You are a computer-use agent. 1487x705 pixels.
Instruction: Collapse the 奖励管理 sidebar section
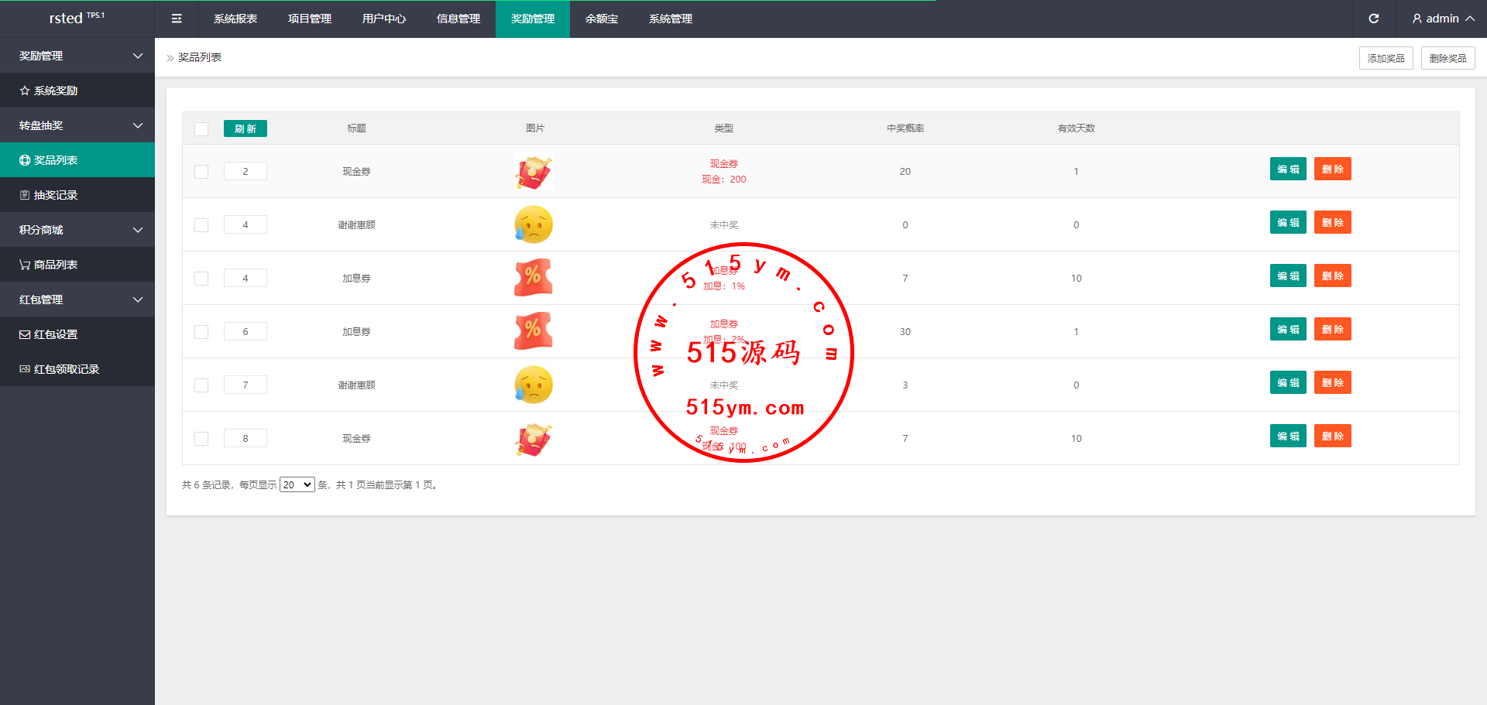[77, 56]
